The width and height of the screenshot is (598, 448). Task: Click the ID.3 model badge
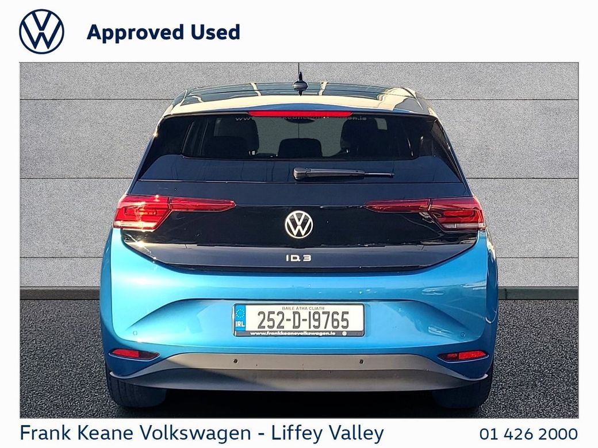pyautogui.click(x=298, y=258)
